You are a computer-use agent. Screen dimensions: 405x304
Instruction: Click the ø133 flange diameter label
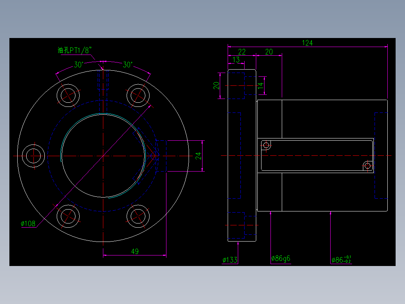click(x=230, y=260)
